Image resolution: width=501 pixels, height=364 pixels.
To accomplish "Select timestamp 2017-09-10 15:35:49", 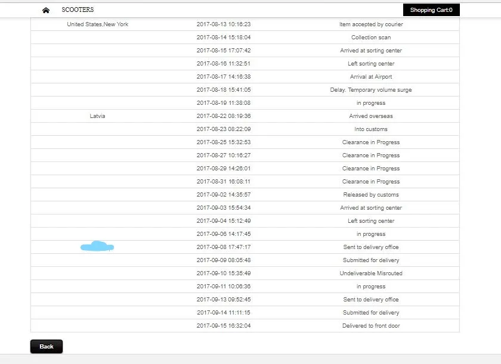I will (x=224, y=273).
